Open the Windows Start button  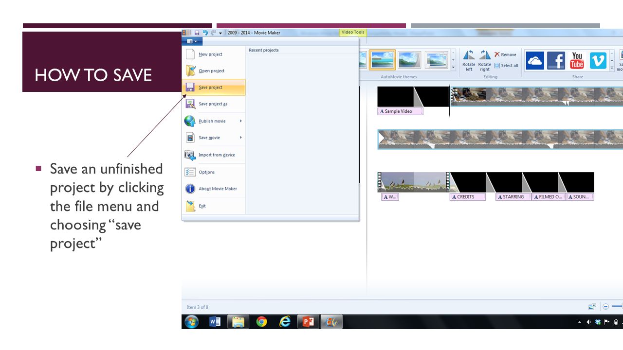click(192, 322)
